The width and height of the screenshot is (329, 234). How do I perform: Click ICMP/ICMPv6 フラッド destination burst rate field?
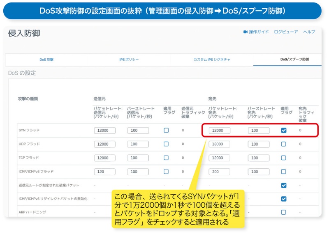pyautogui.click(x=259, y=172)
